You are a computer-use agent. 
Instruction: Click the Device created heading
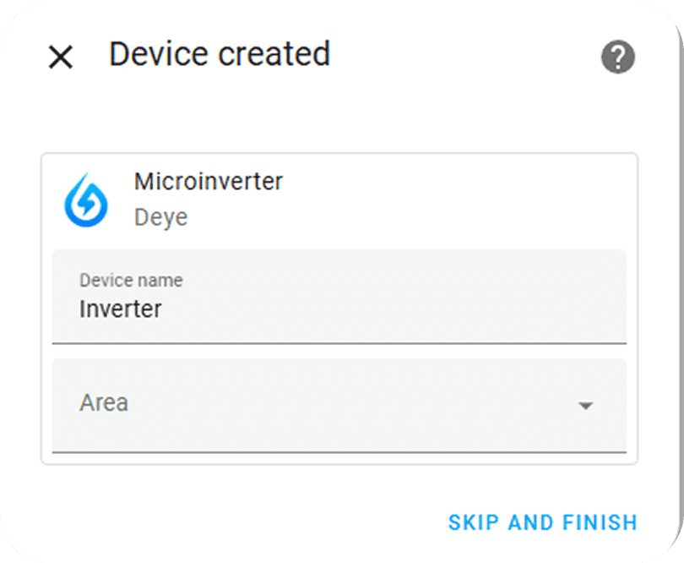click(x=220, y=54)
